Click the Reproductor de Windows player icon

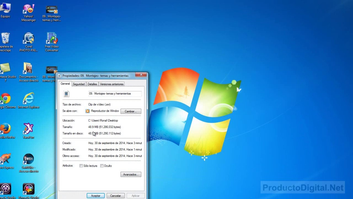87,111
